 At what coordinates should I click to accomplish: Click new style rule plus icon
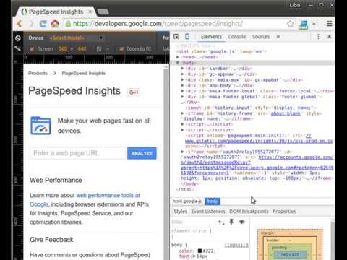tap(220, 222)
